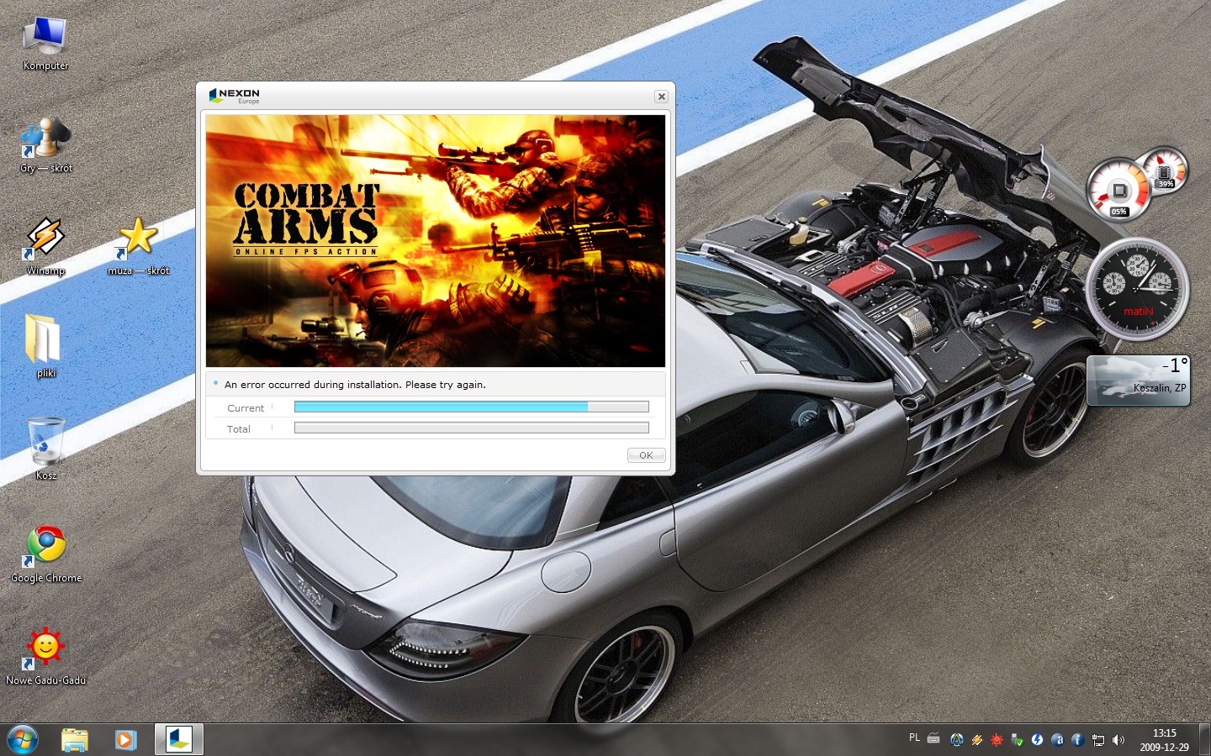Select the Winamp desktop shortcut
The height and width of the screenshot is (756, 1211).
click(45, 248)
